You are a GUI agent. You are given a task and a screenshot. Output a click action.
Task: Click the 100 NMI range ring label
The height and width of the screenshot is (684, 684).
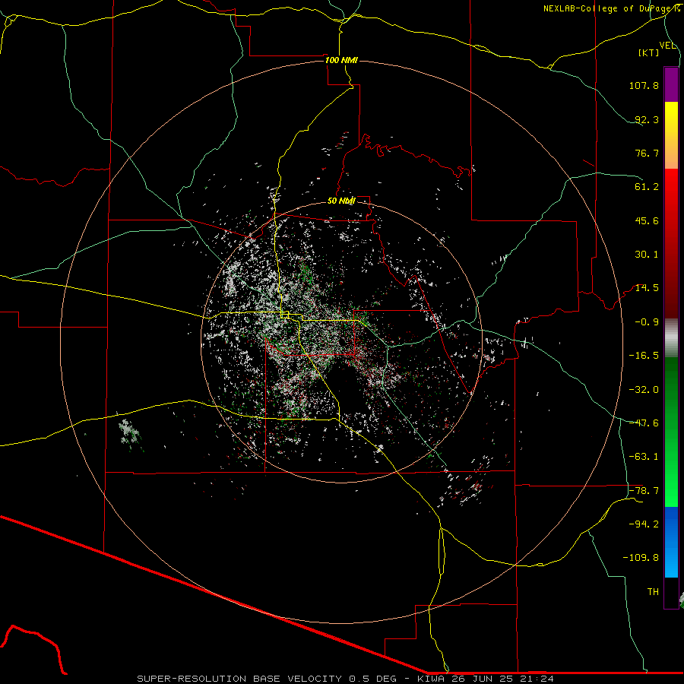pos(341,60)
